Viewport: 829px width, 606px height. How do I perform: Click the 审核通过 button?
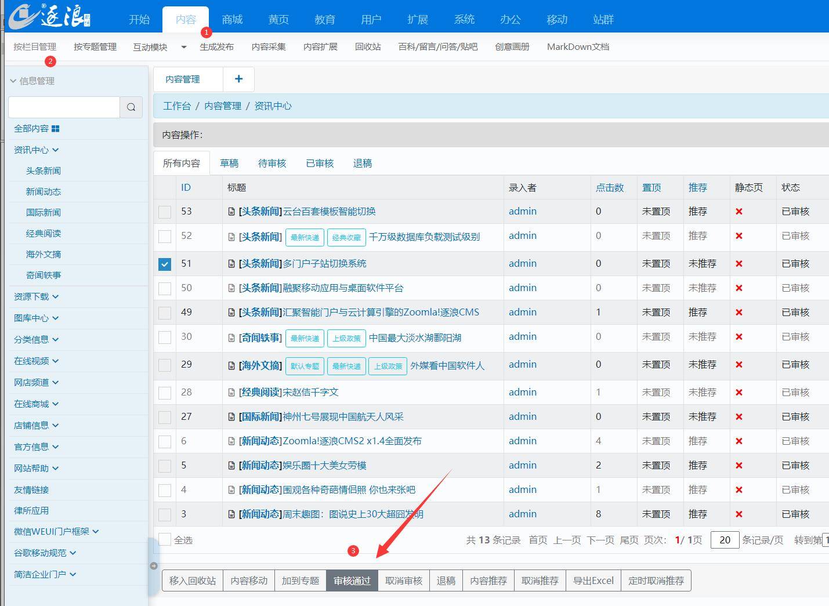click(352, 580)
